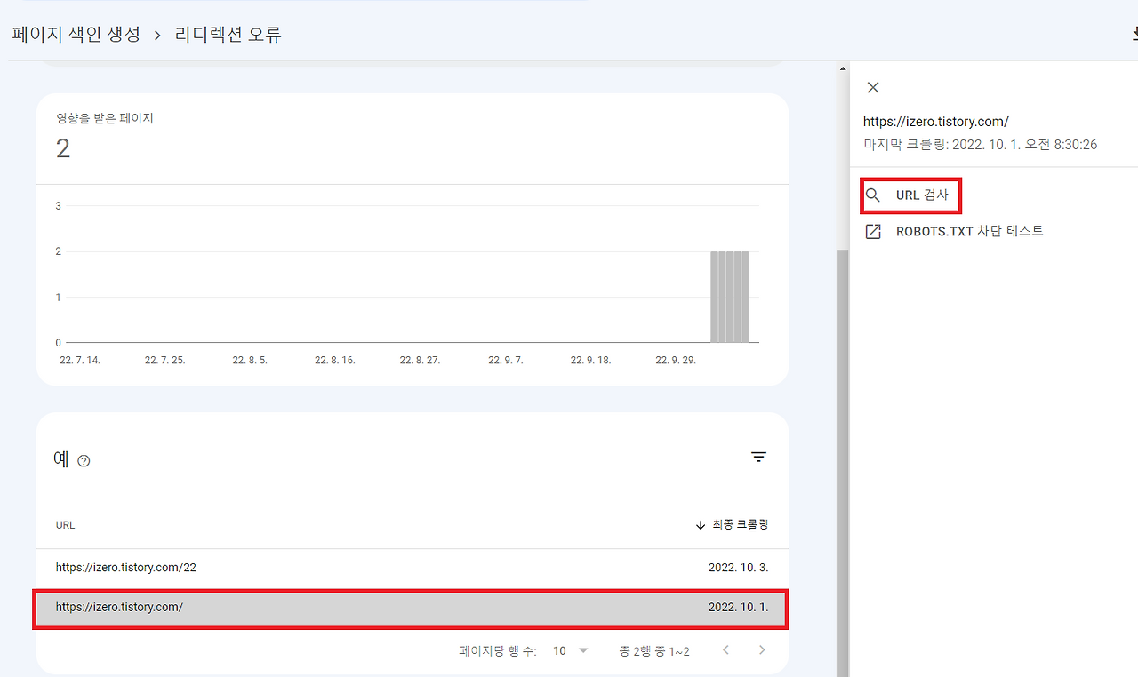
Task: Close the URL details side panel
Action: (873, 87)
